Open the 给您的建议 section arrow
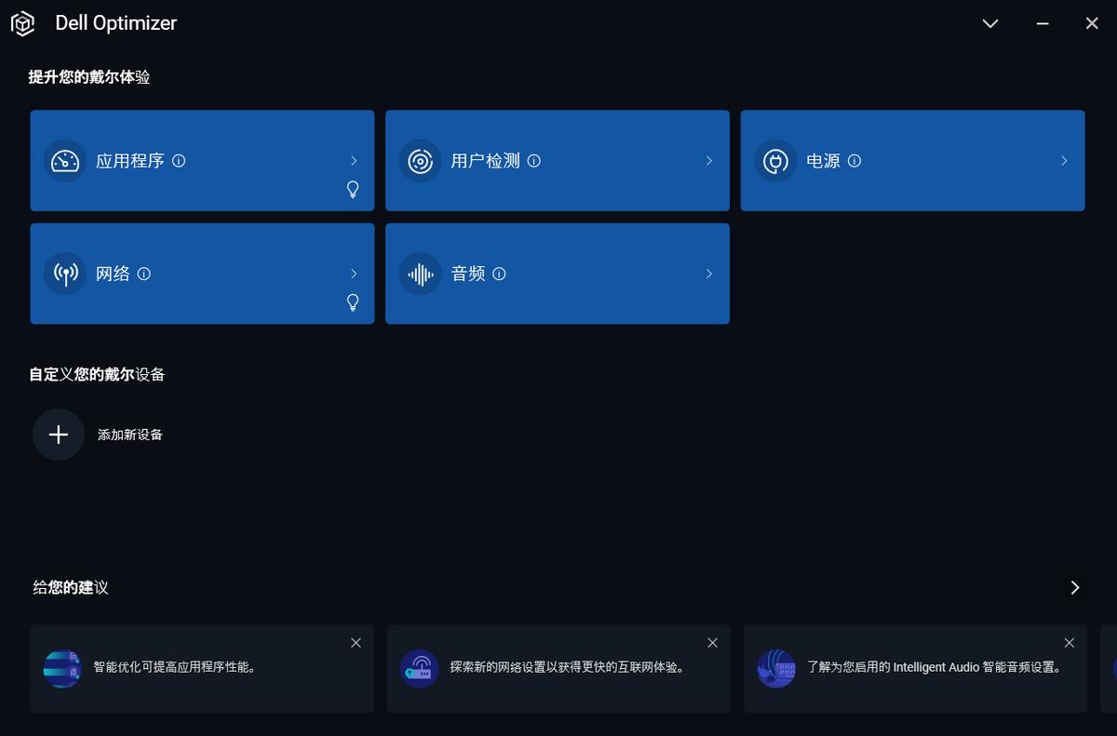 pos(1073,587)
